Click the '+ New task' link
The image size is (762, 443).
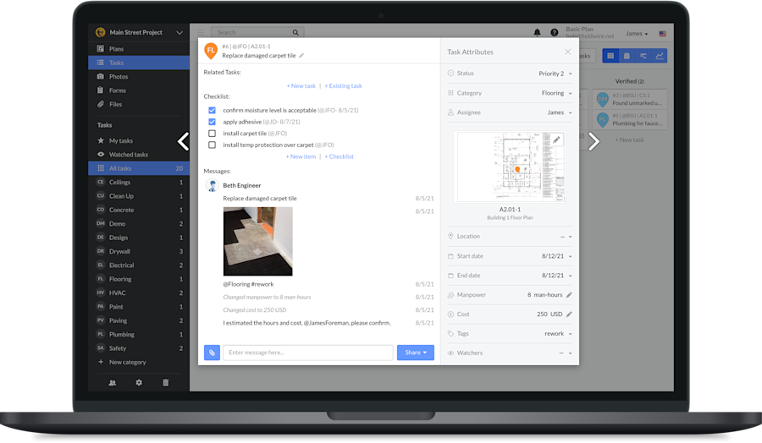(x=301, y=85)
